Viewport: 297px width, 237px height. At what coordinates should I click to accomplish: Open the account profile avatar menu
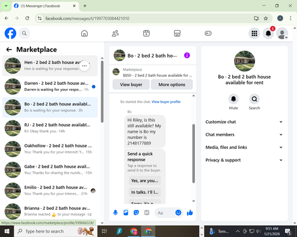282,33
